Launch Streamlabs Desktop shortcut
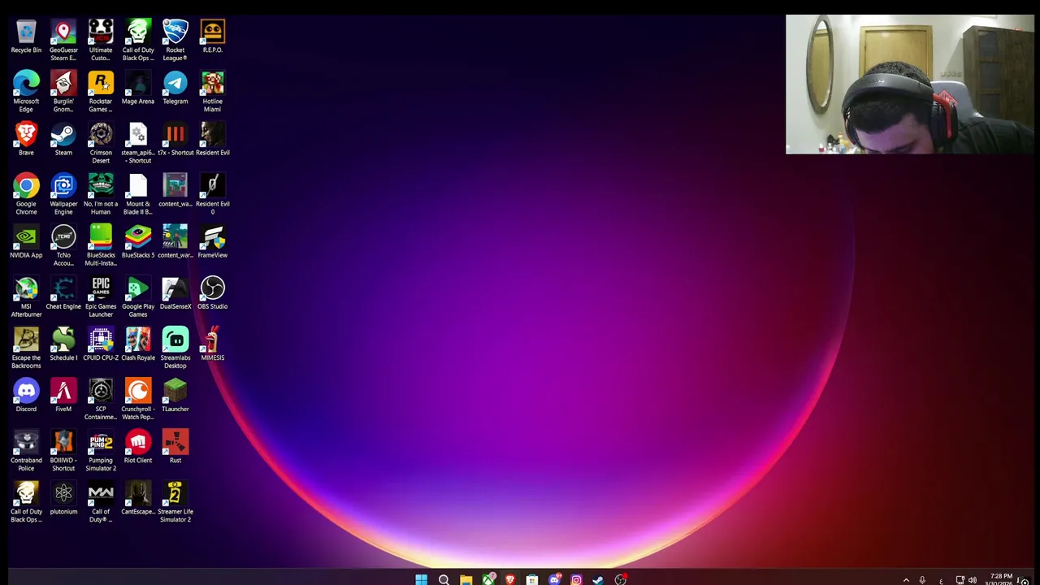The height and width of the screenshot is (585, 1040). [x=175, y=348]
